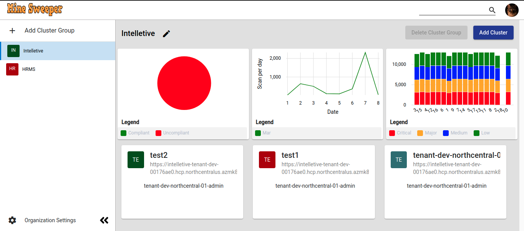524x231 pixels.
Task: Toggle the Mar legend in line chart
Action: 263,133
